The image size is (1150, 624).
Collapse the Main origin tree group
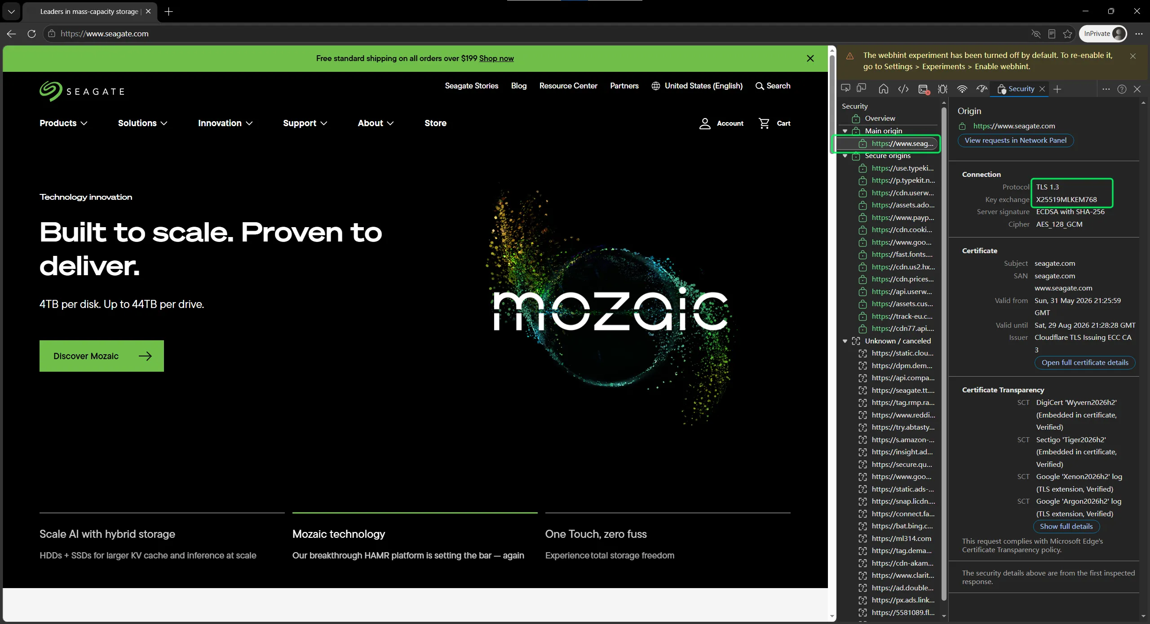pos(845,131)
